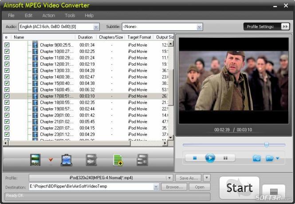Uncheck the Chapter 10 checkbox
Viewport: 295px width, 204px height.
point(7,51)
